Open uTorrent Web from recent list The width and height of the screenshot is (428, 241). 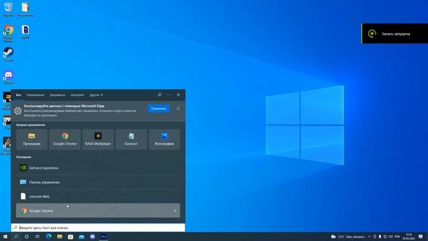tap(98, 196)
